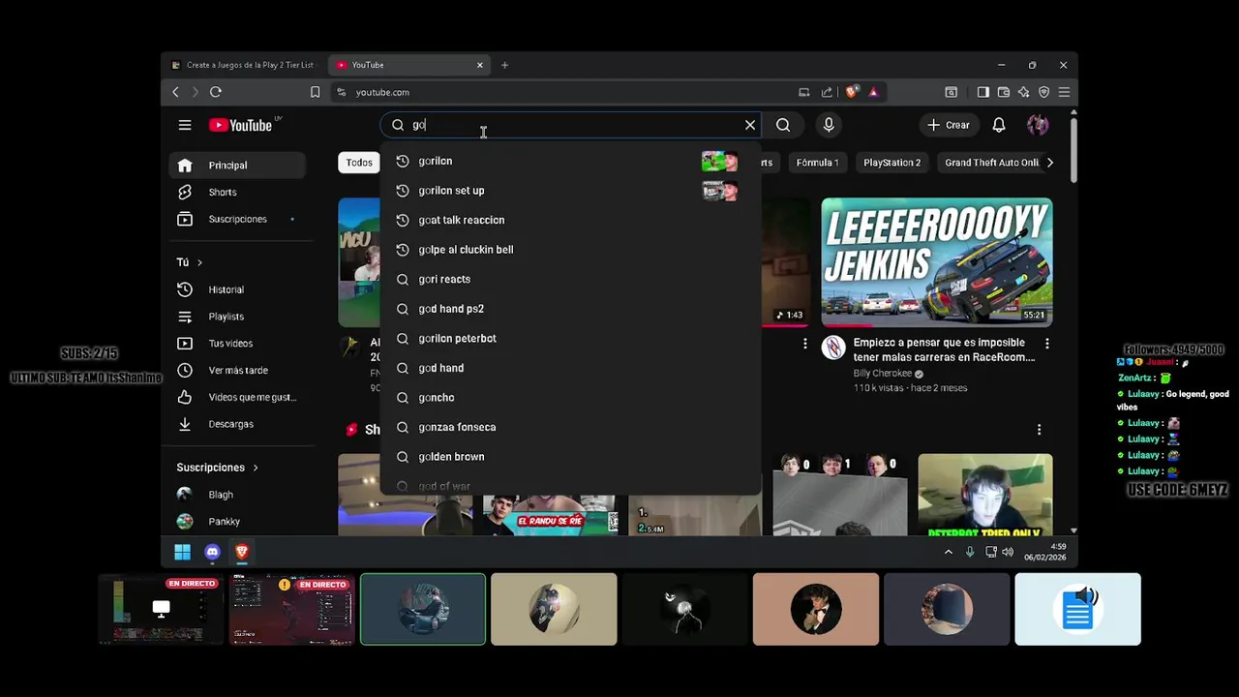Start voice search with the microphone
This screenshot has height=697, width=1239.
point(829,125)
